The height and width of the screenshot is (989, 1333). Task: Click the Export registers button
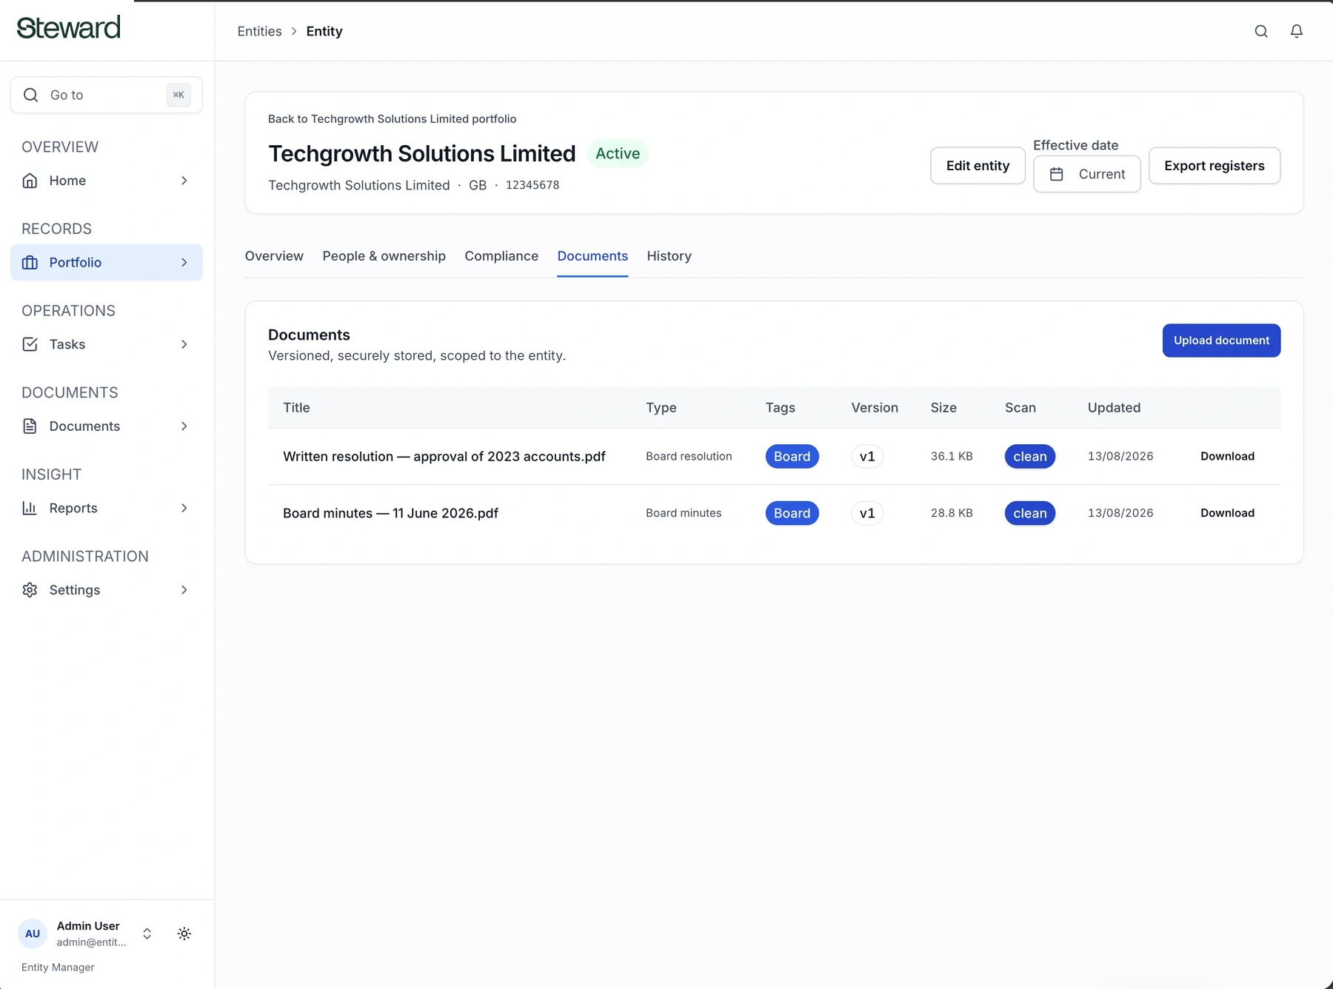coord(1214,166)
